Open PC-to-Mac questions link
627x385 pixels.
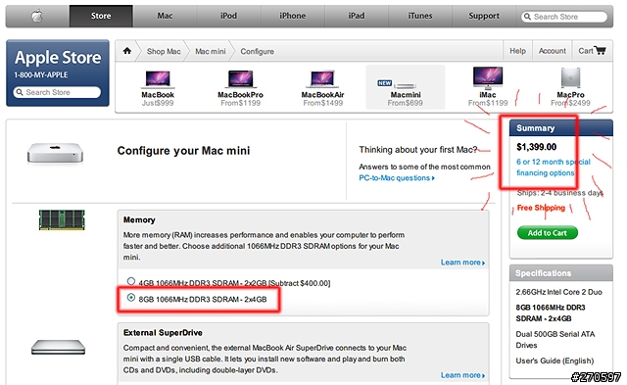tap(396, 178)
